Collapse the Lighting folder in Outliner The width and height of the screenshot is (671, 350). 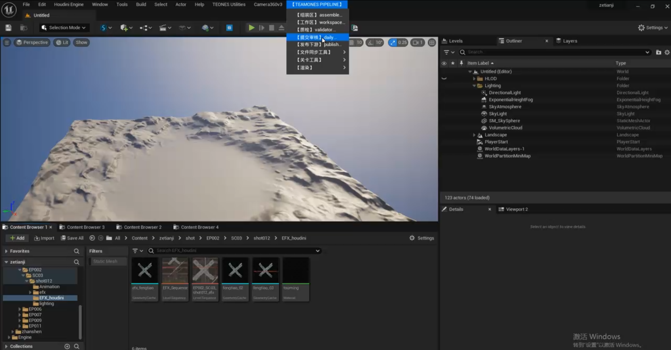(x=474, y=86)
